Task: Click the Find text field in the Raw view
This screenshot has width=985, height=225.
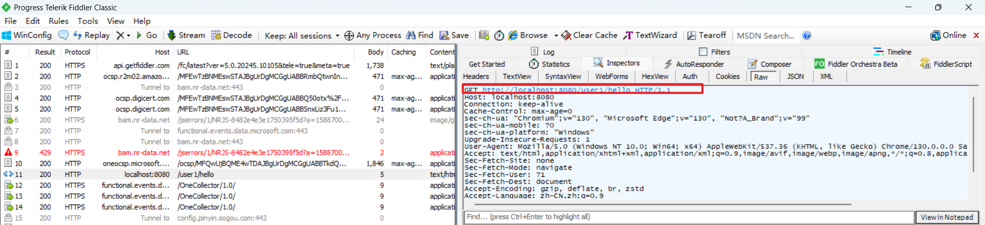Action: pos(689,217)
